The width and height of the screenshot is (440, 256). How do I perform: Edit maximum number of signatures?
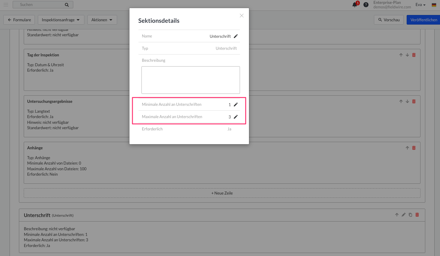coord(236,117)
